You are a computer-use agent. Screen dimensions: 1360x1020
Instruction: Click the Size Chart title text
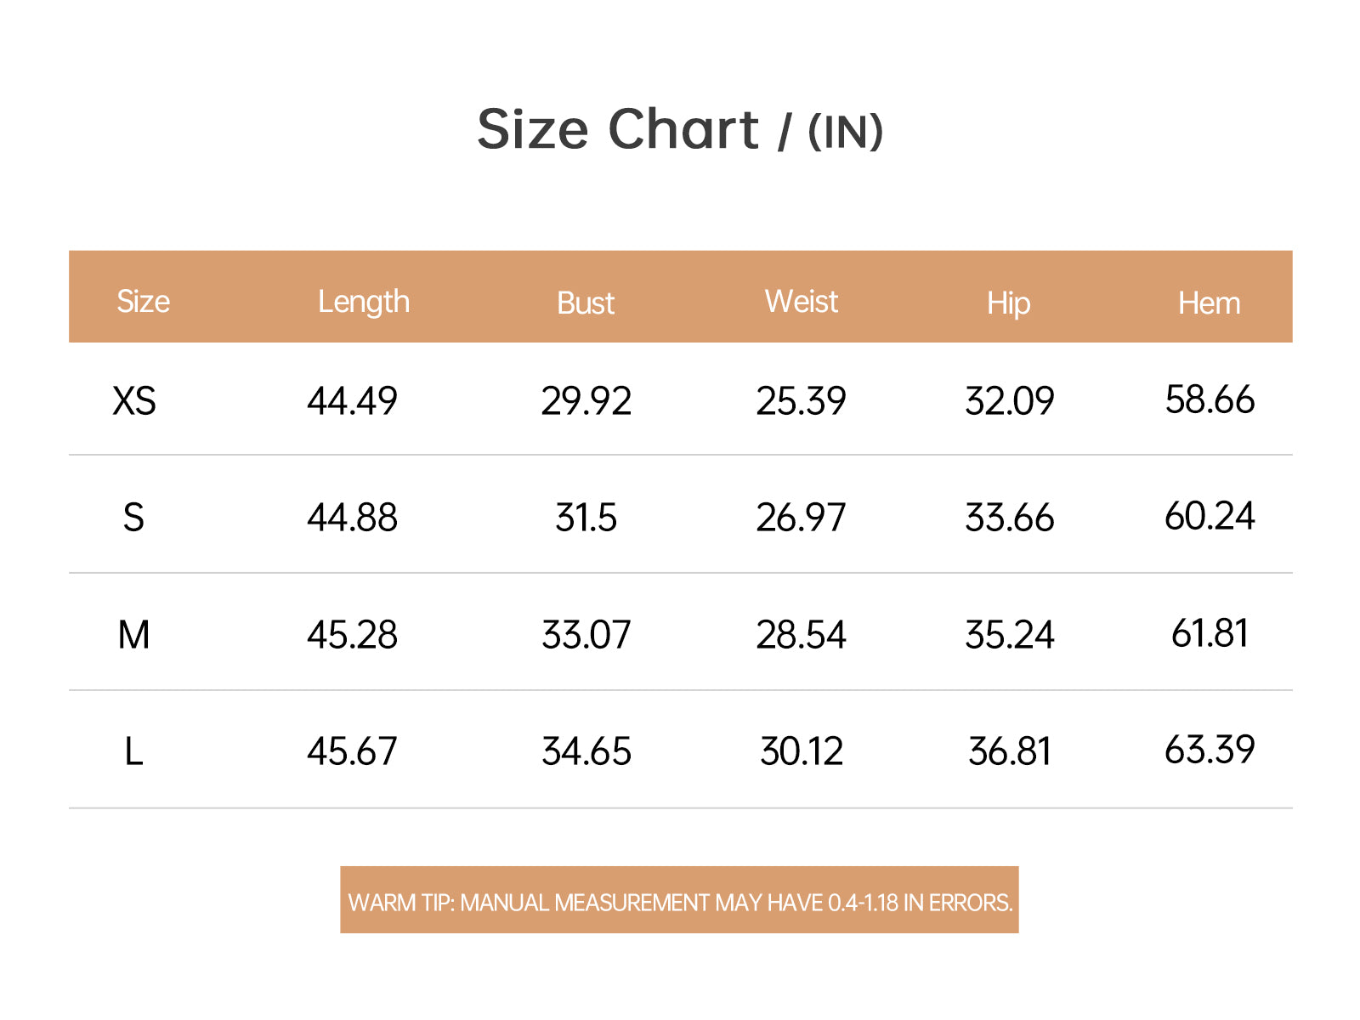coord(679,130)
